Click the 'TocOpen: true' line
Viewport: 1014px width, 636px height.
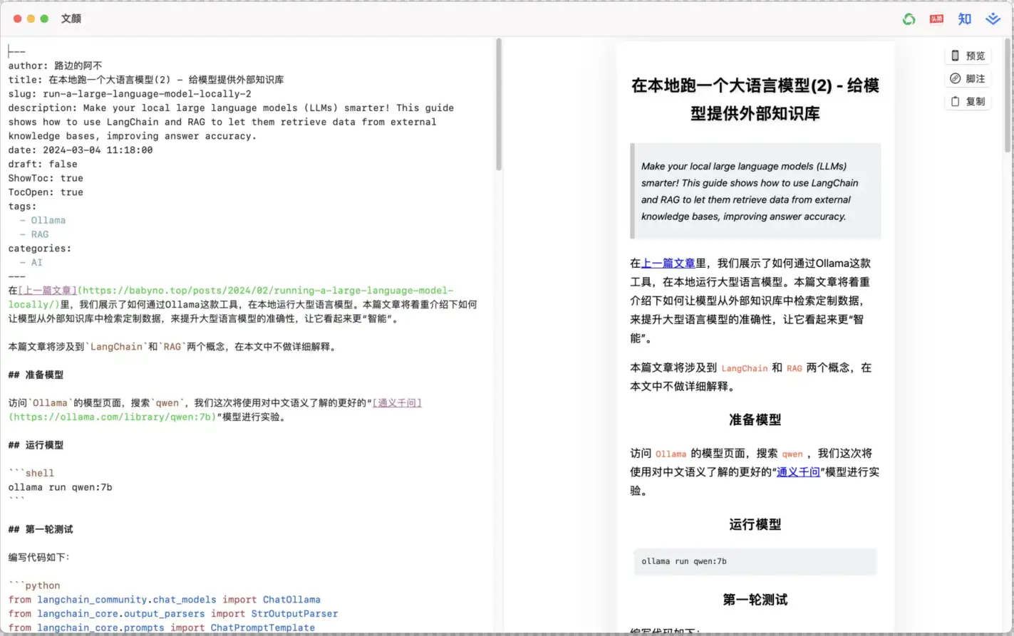[x=46, y=192]
